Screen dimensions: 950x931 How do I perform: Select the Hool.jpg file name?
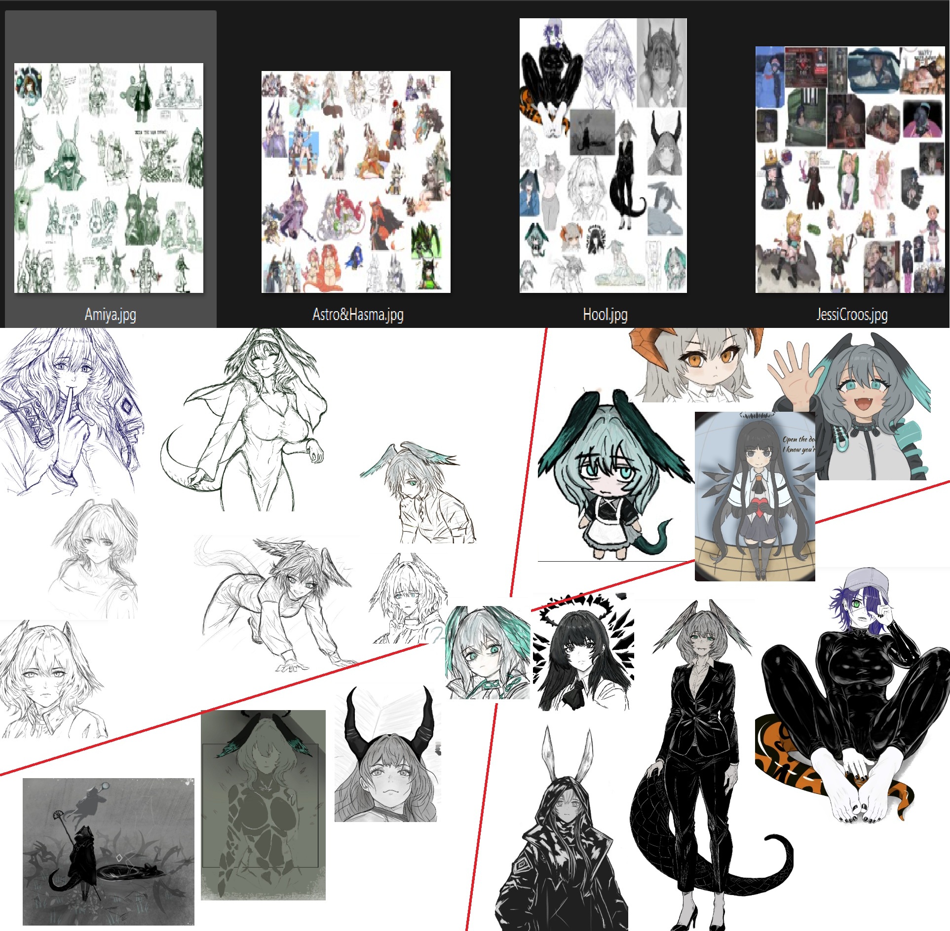click(x=605, y=314)
